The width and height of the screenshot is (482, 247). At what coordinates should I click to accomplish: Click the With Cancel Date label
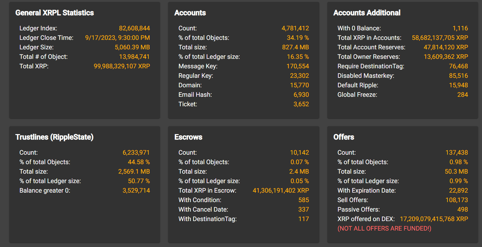click(x=203, y=209)
